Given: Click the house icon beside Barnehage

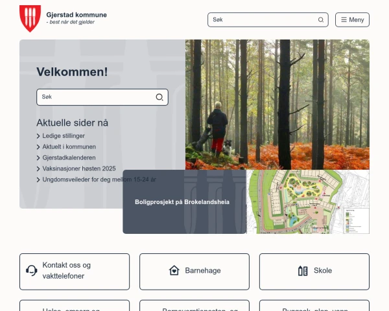Looking at the screenshot, I should (x=174, y=271).
